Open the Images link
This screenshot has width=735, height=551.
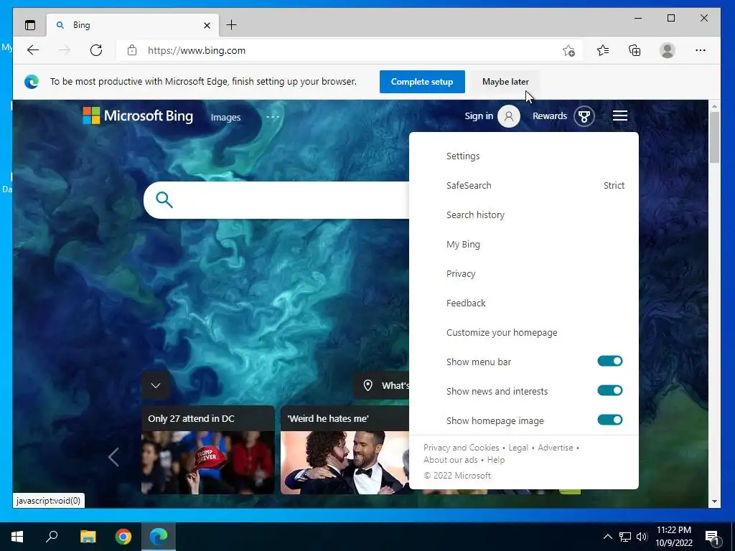pyautogui.click(x=225, y=117)
